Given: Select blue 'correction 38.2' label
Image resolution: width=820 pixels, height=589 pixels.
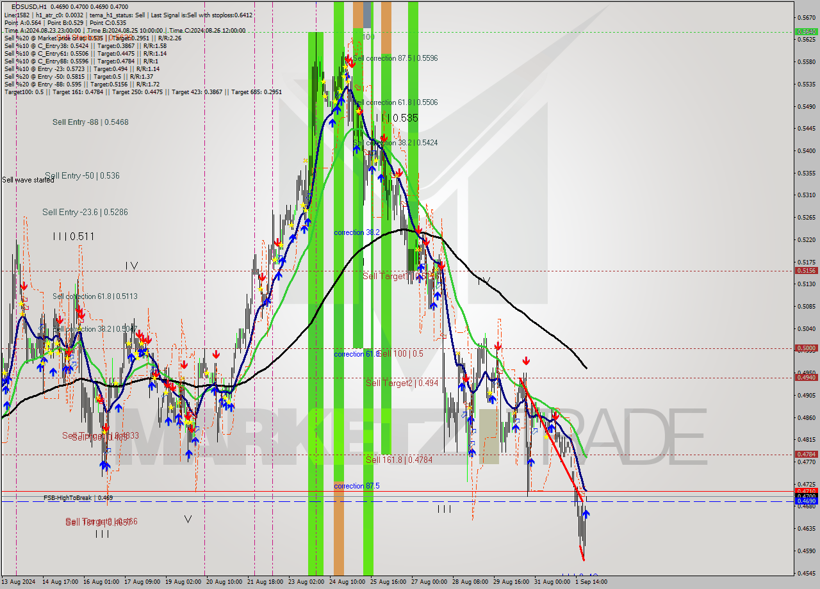Looking at the screenshot, I should pyautogui.click(x=356, y=232).
